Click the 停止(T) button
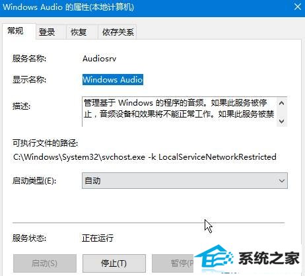 [114, 263]
